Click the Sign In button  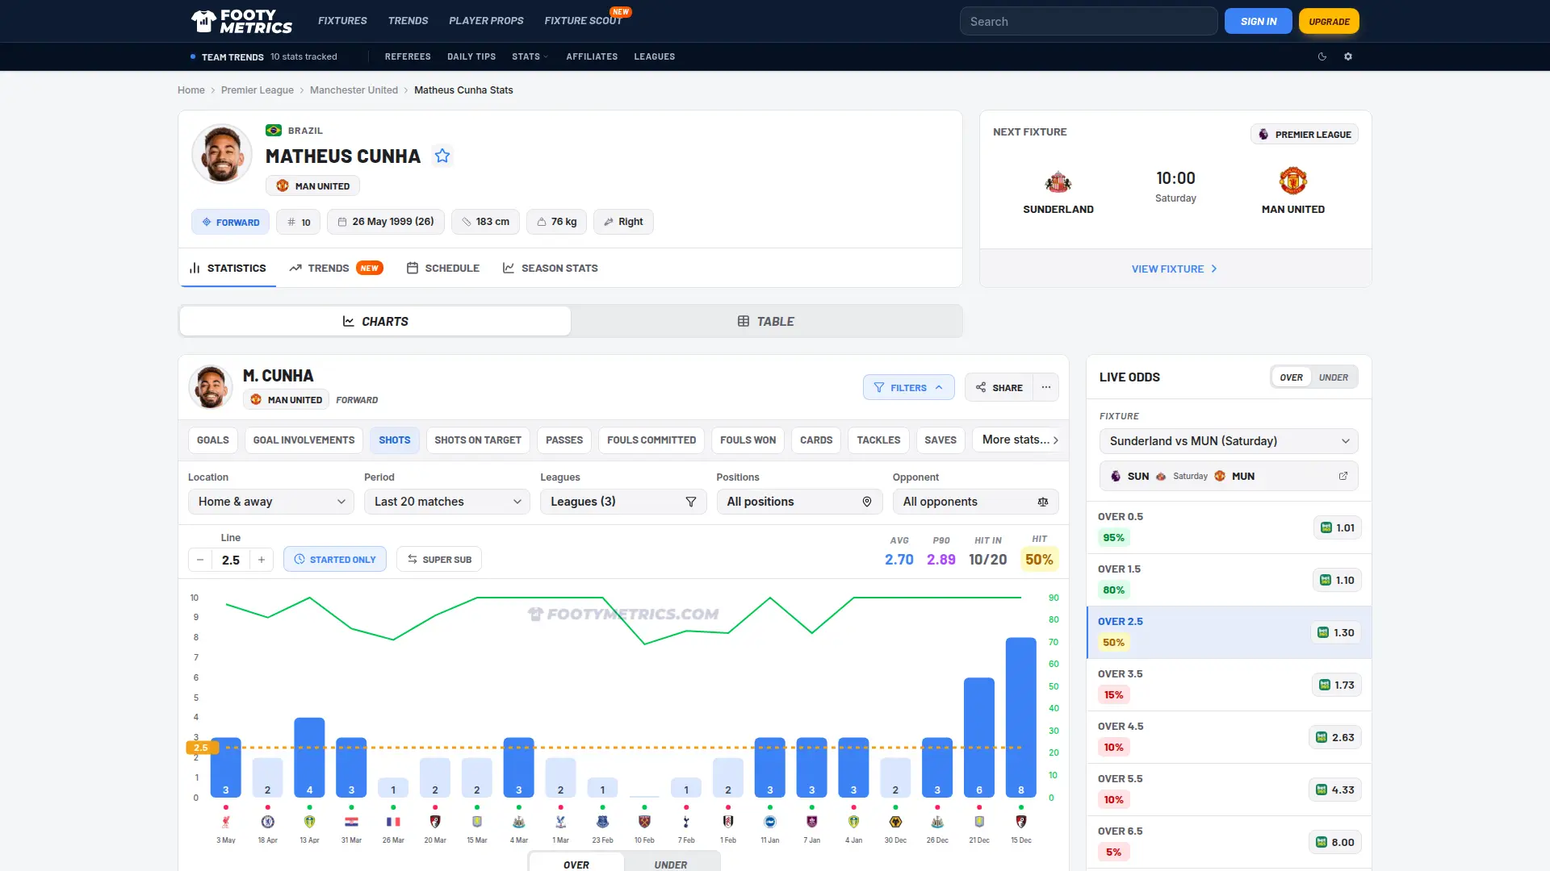tap(1259, 22)
